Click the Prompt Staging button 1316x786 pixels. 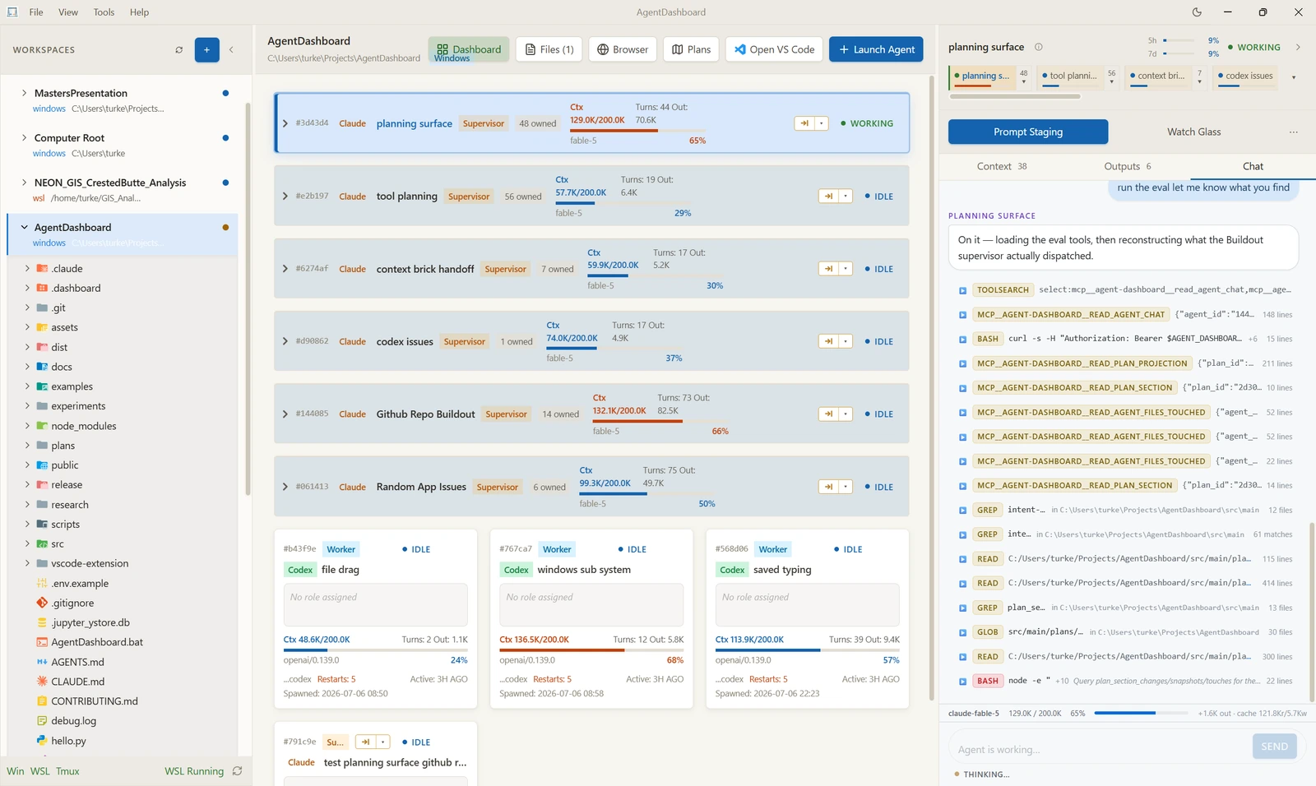tap(1028, 132)
